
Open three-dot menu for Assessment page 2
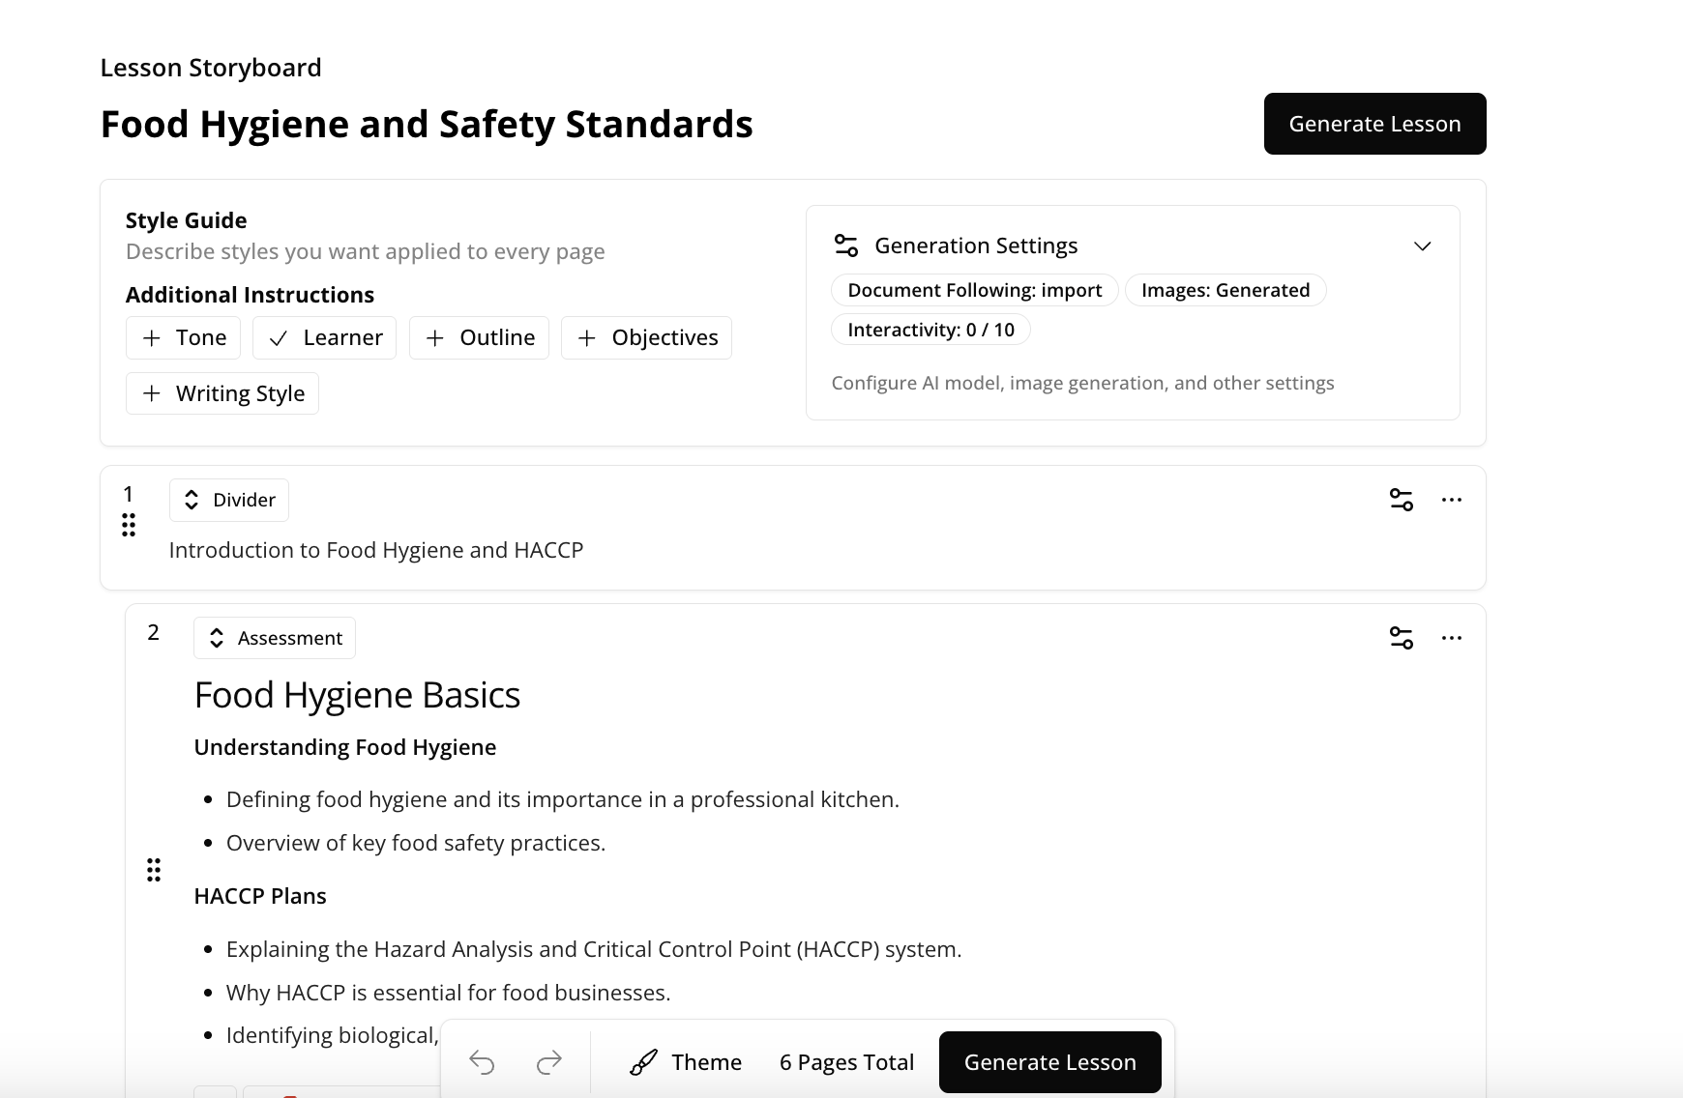click(1451, 638)
